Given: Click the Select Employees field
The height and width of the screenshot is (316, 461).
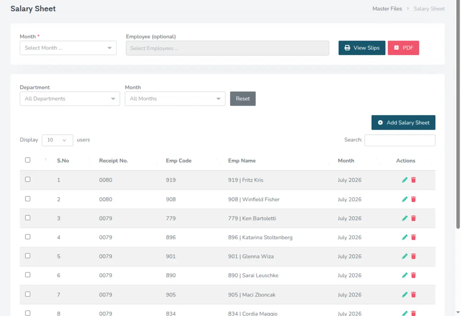Looking at the screenshot, I should (227, 48).
